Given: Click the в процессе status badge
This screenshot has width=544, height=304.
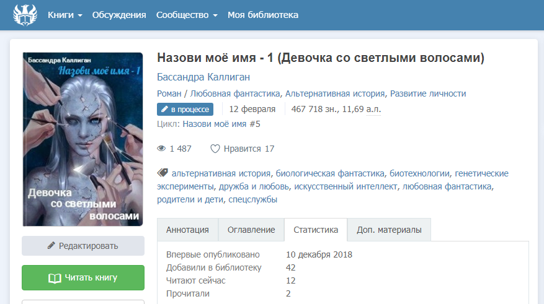Looking at the screenshot, I should 185,110.
